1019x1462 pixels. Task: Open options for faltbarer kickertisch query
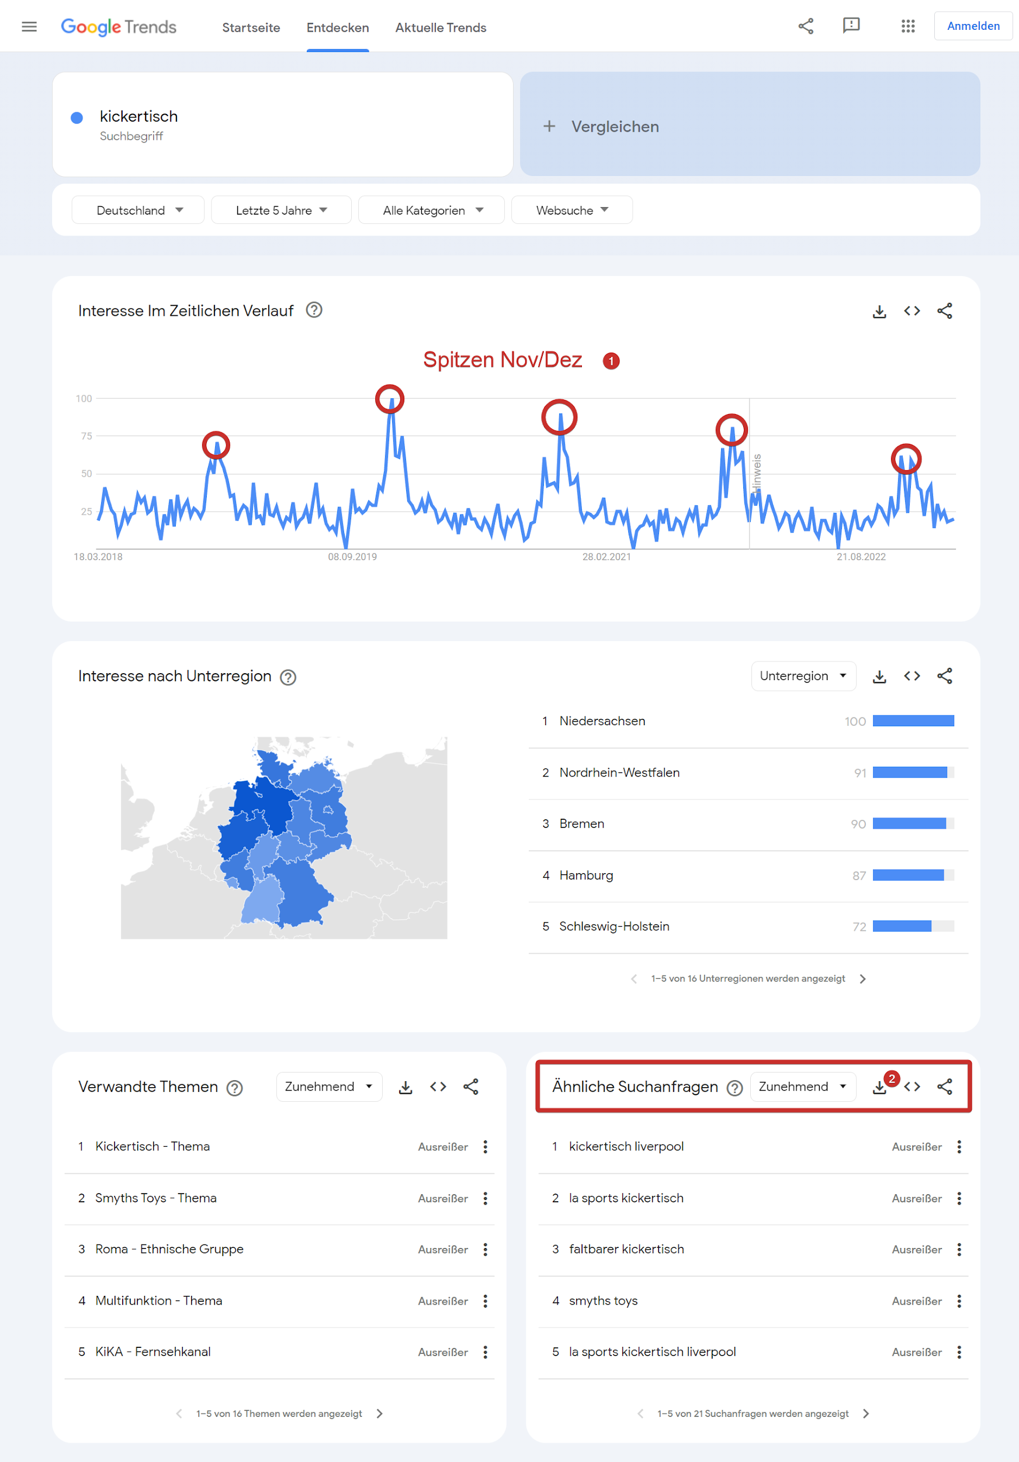tap(959, 1249)
